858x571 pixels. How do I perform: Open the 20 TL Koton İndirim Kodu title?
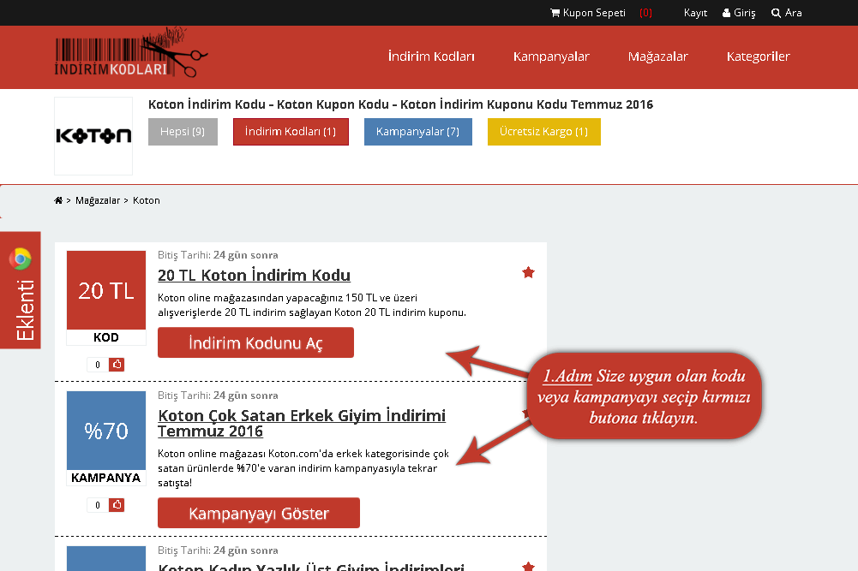(x=254, y=275)
